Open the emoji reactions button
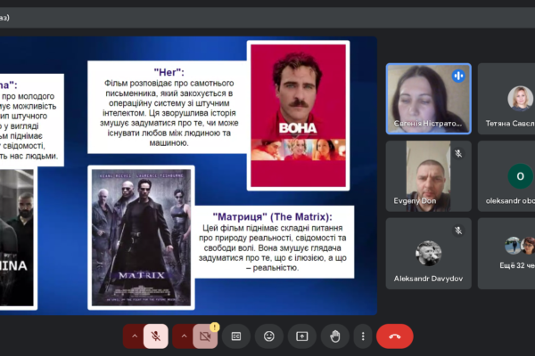 269,336
